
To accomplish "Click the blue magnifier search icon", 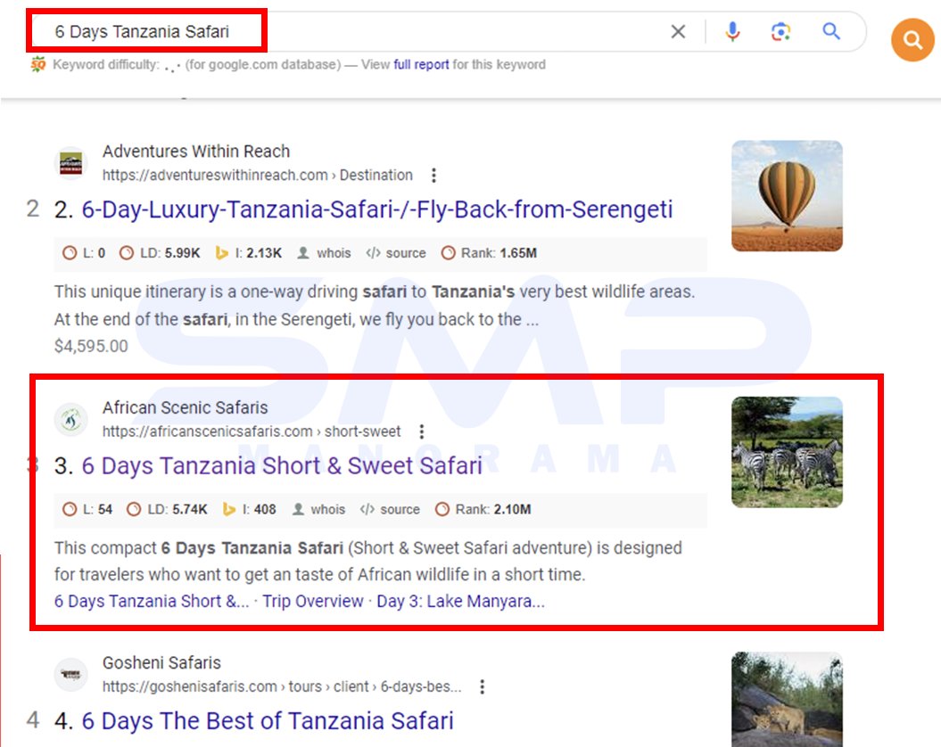I will (x=831, y=30).
